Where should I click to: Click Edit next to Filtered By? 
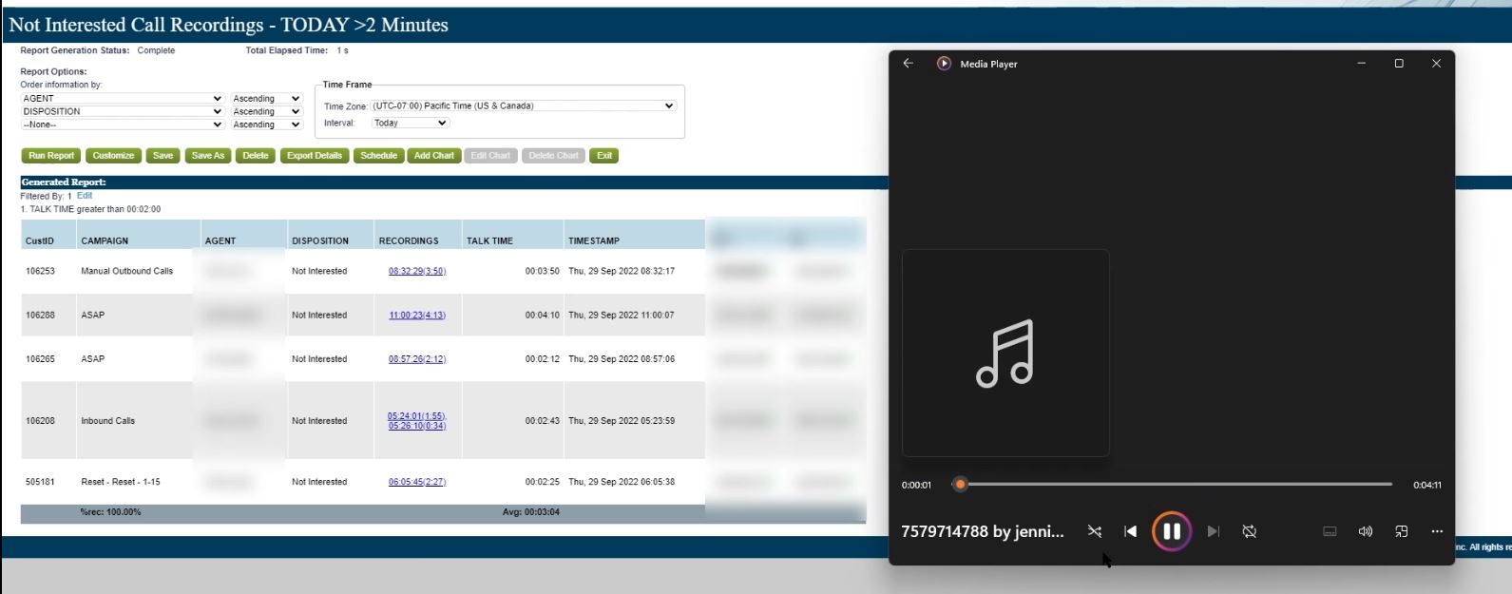click(85, 196)
